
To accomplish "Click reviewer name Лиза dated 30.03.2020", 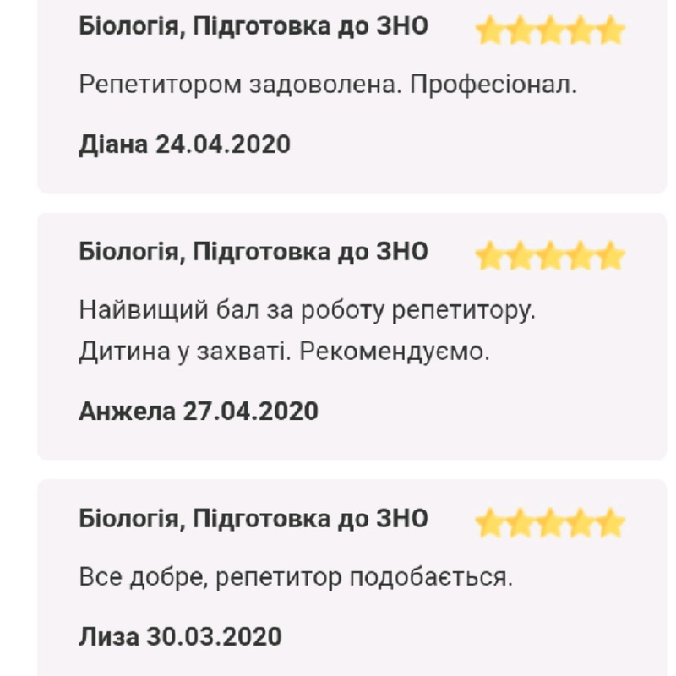I will pyautogui.click(x=180, y=635).
